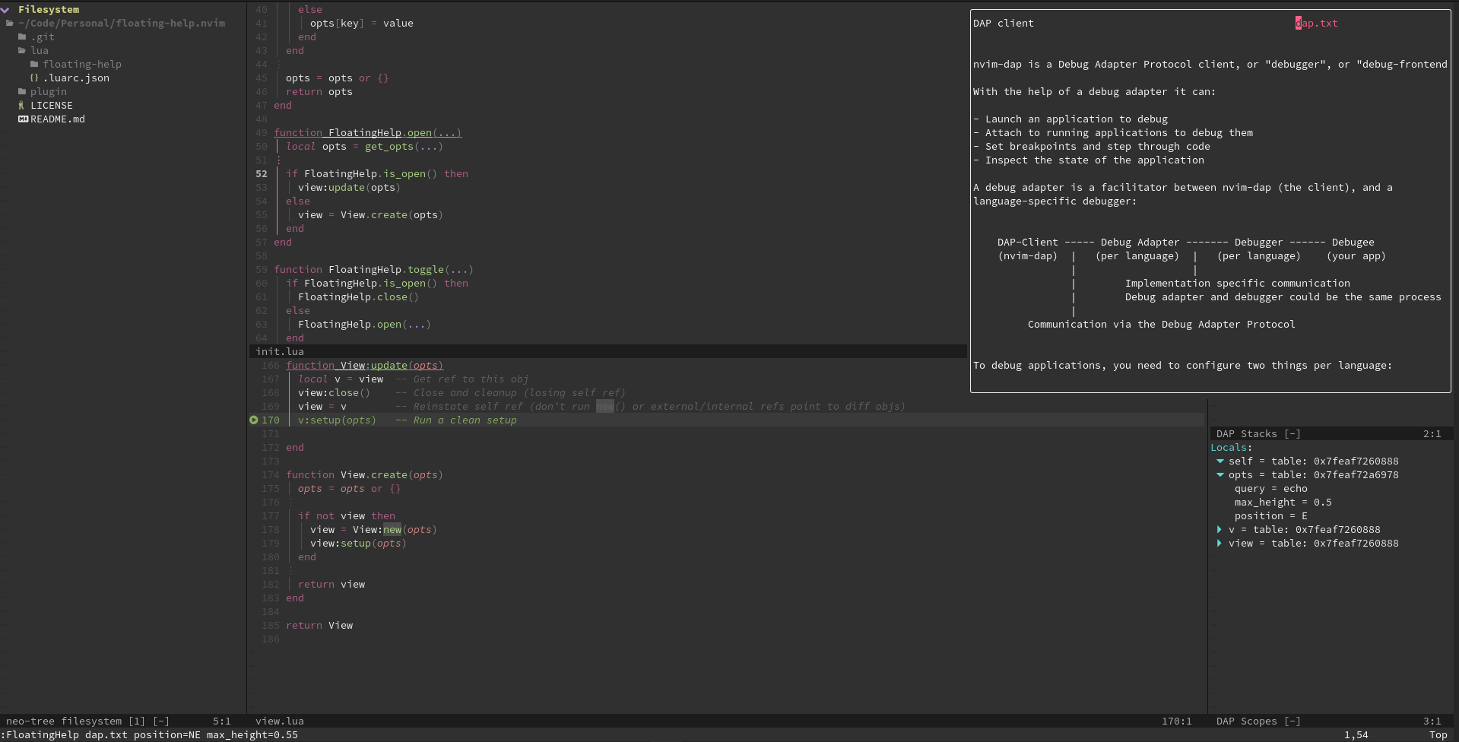The height and width of the screenshot is (742, 1459).
Task: Click line number 52 in the gutter
Action: (x=262, y=173)
